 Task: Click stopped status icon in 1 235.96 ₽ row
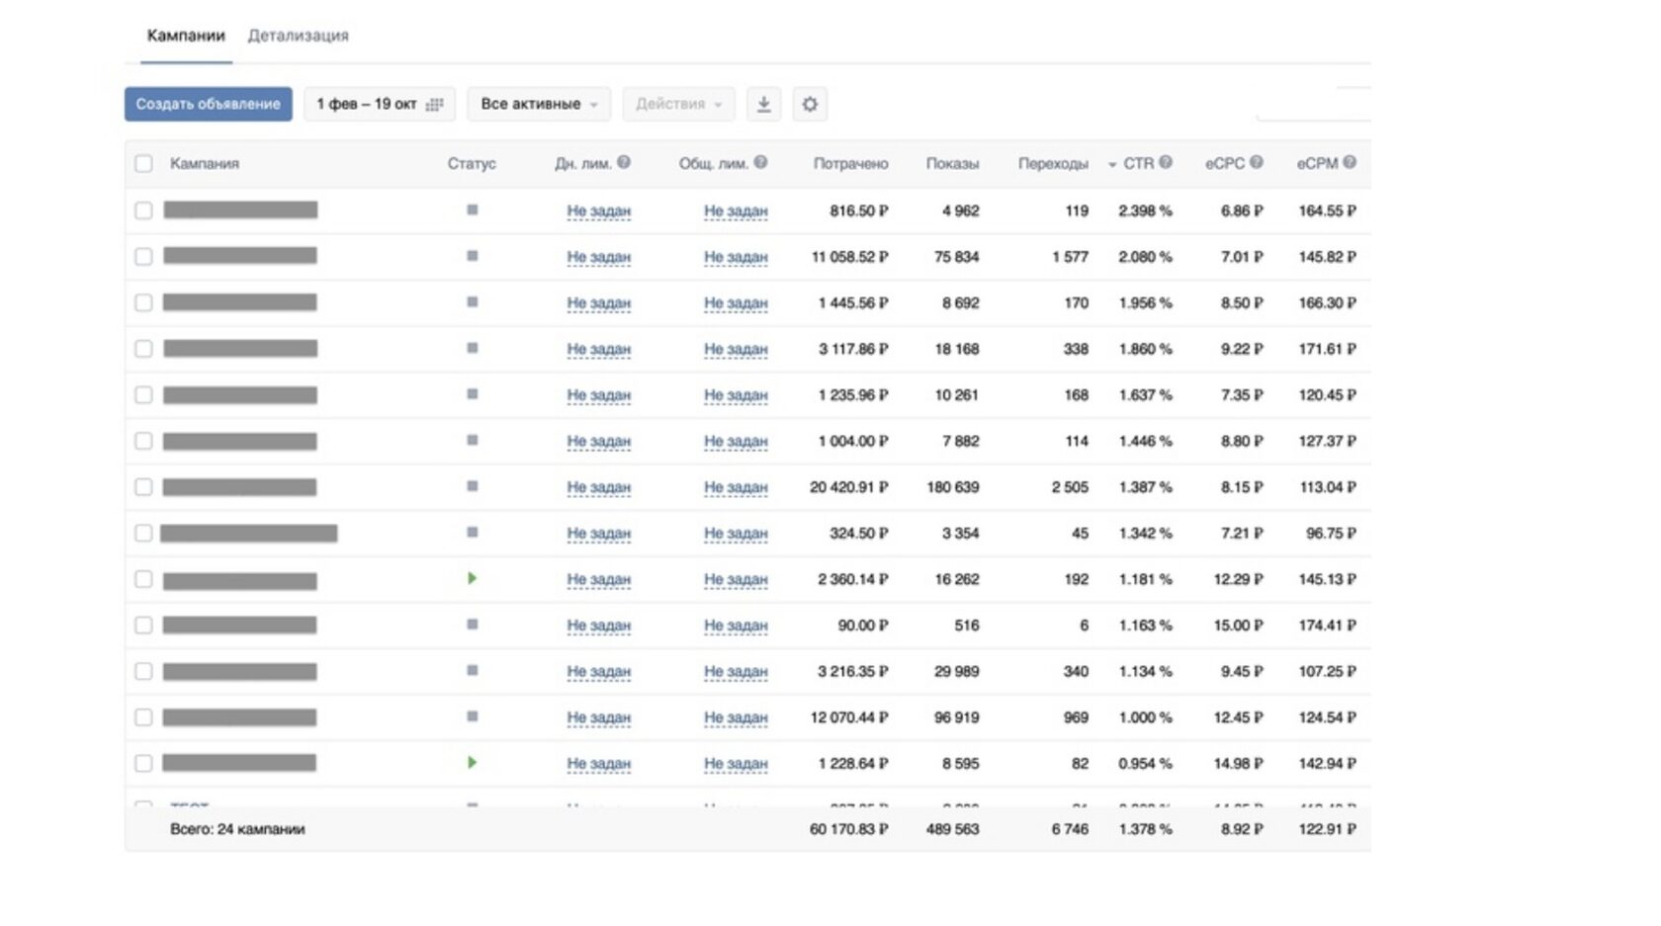pyautogui.click(x=472, y=394)
